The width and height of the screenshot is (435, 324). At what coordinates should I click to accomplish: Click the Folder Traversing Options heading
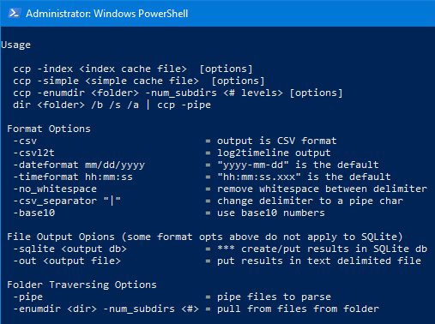click(82, 285)
